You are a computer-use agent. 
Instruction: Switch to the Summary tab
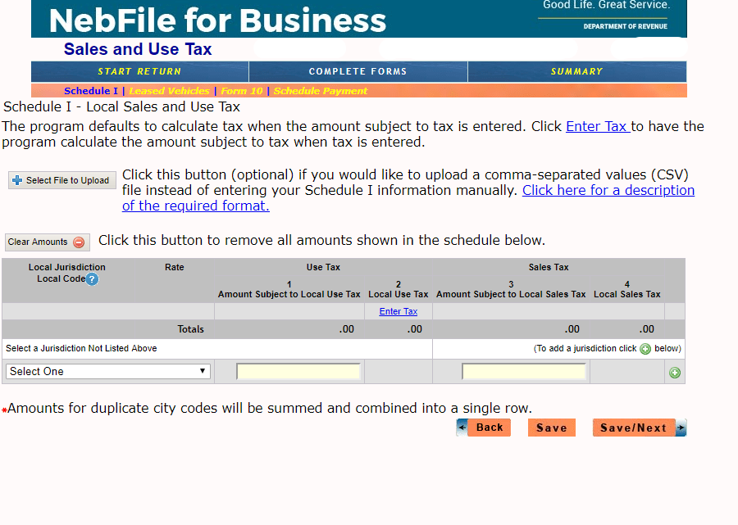pyautogui.click(x=576, y=71)
